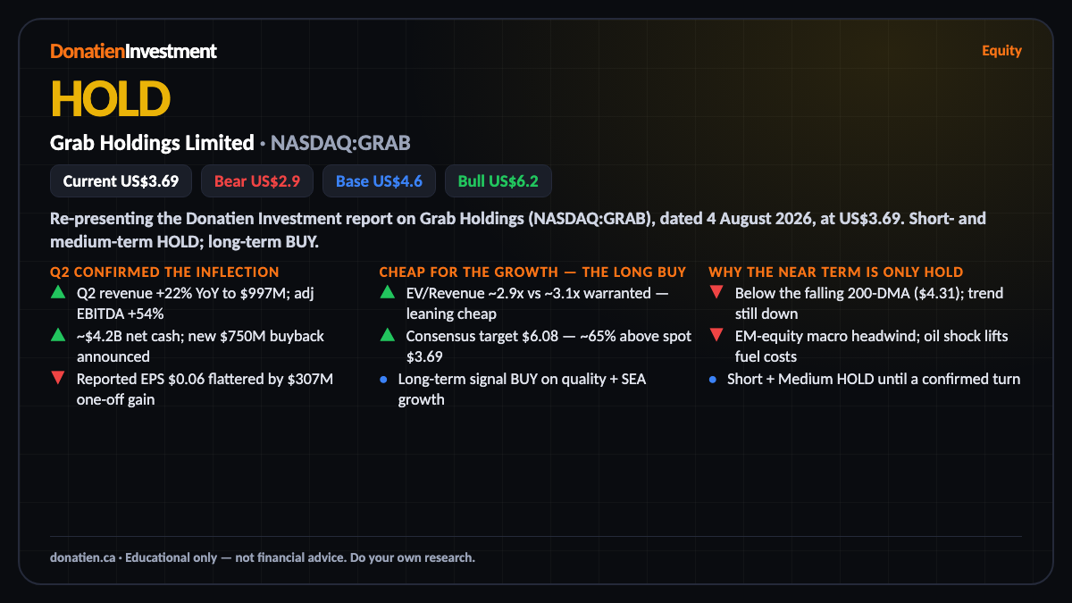This screenshot has height=603, width=1072.
Task: Click the Equity label in top corner
Action: tap(1001, 50)
